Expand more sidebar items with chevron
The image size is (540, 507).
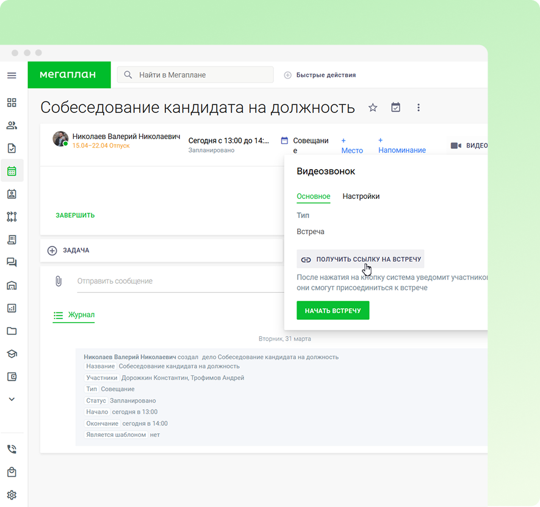(12, 399)
